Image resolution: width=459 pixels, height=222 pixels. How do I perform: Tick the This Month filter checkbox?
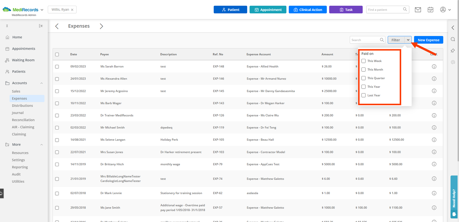tap(363, 70)
